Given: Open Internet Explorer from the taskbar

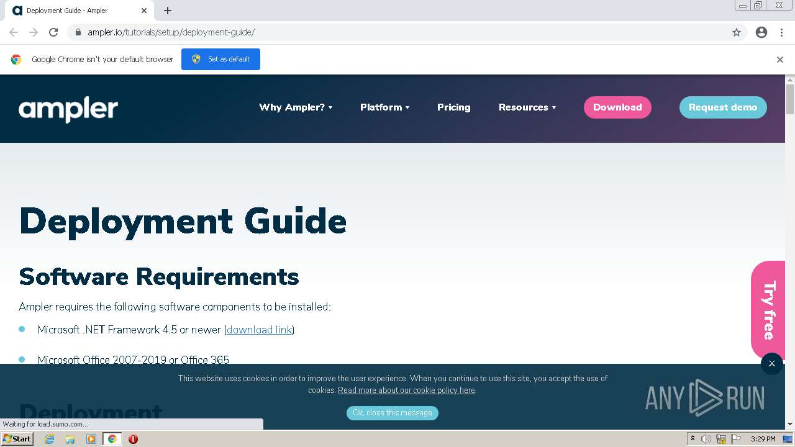Looking at the screenshot, I should pyautogui.click(x=50, y=439).
